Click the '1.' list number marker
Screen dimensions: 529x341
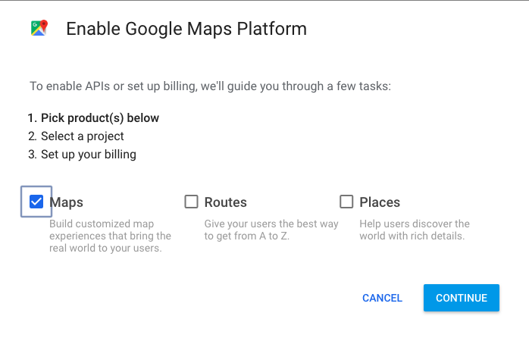(x=32, y=118)
